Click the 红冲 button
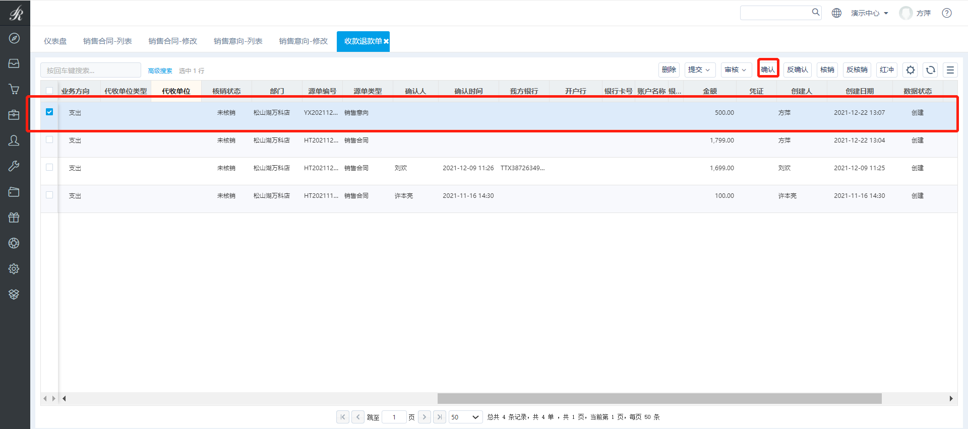Image resolution: width=968 pixels, height=429 pixels. 887,70
